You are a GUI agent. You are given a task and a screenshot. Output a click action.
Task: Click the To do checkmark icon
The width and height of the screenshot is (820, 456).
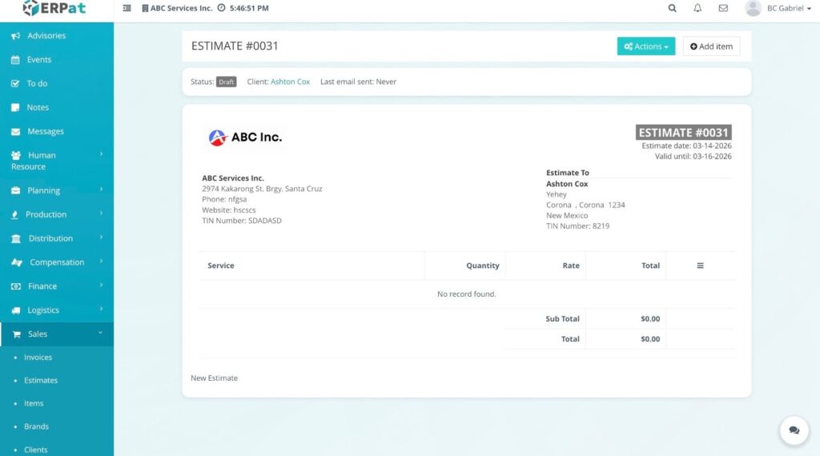coord(16,83)
